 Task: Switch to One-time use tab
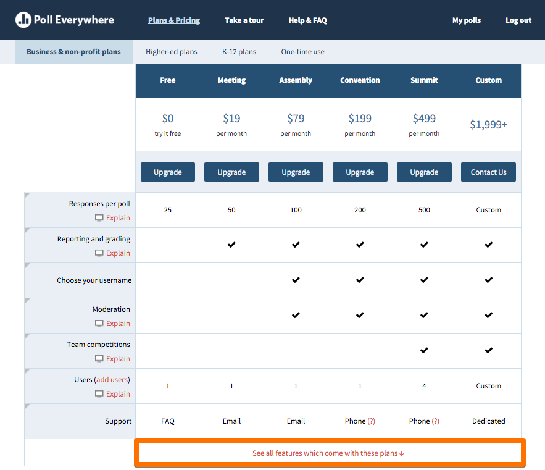[302, 52]
